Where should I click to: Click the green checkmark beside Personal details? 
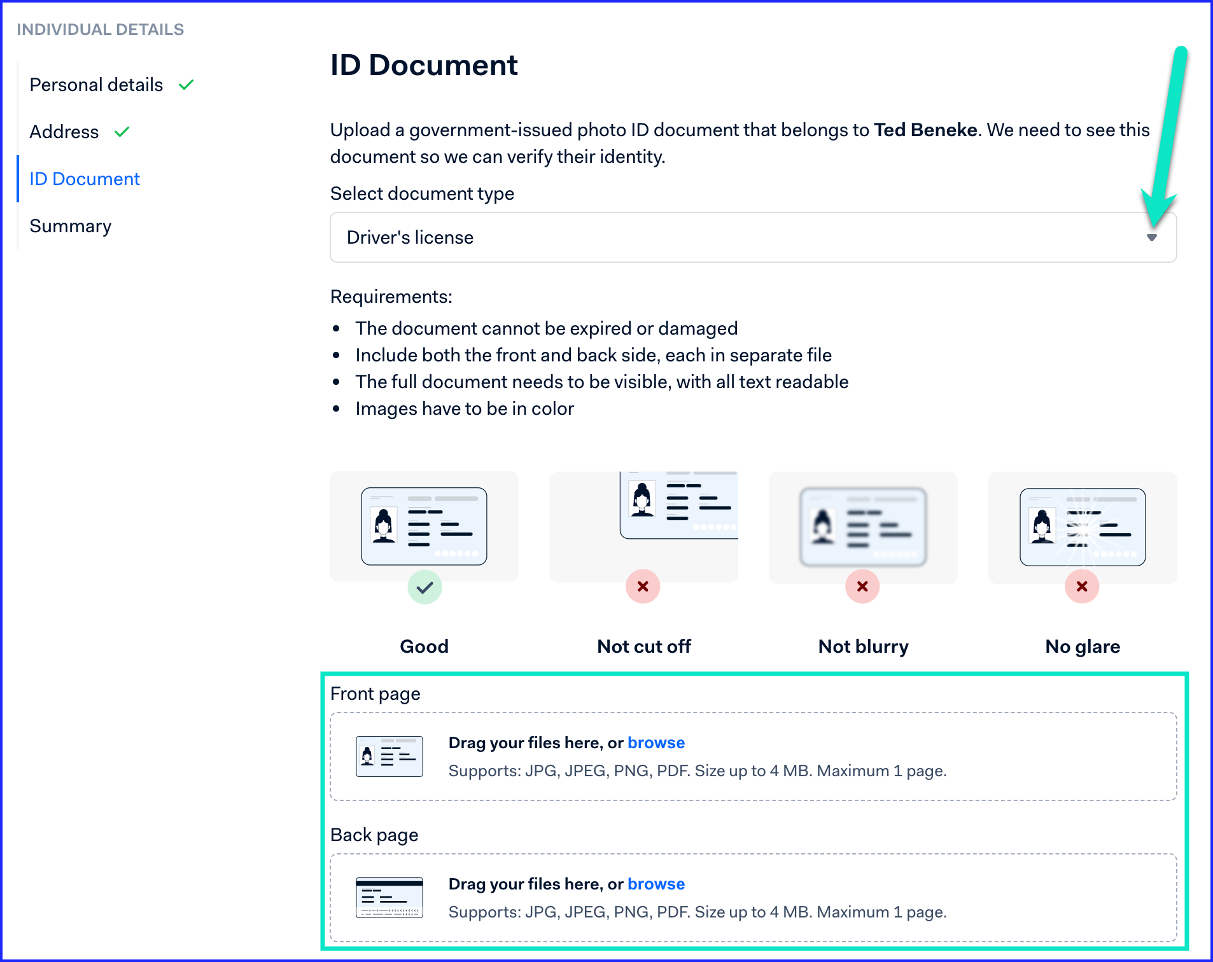pyautogui.click(x=186, y=85)
